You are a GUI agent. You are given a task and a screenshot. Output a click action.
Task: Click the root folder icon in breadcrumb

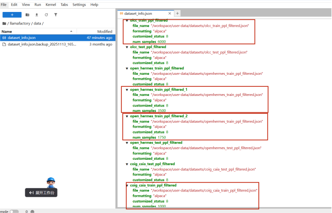[4, 23]
